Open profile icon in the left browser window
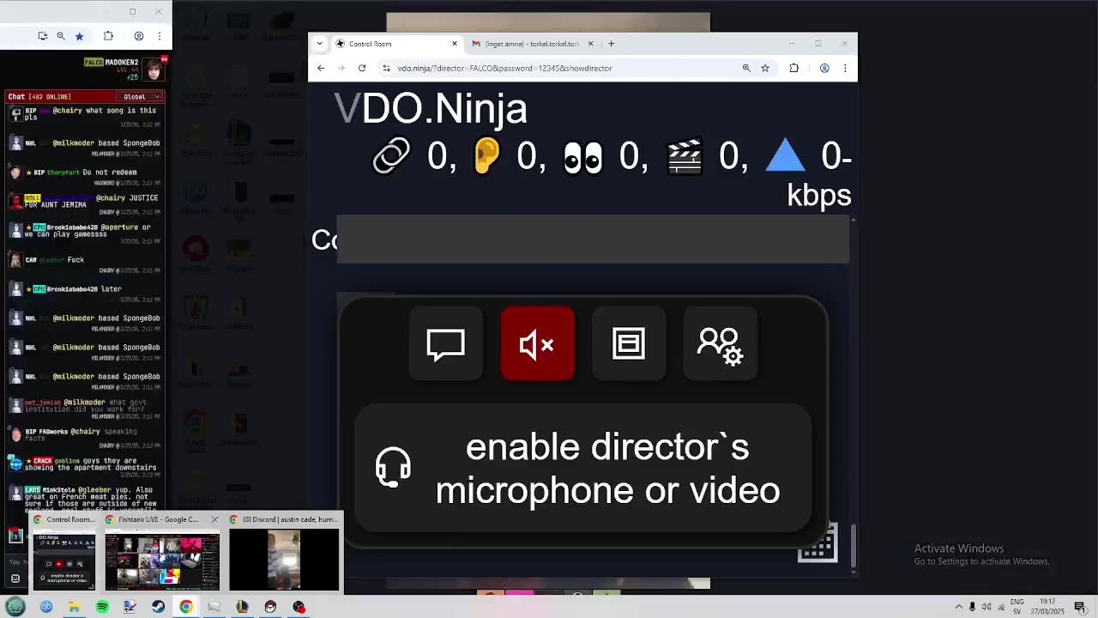The width and height of the screenshot is (1098, 618). 138,36
